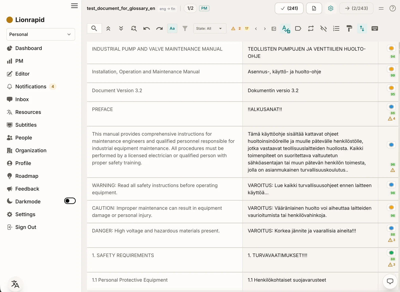This screenshot has height=292, width=400.
Task: Open the chat bubble button bottom right
Action: pyautogui.click(x=390, y=281)
